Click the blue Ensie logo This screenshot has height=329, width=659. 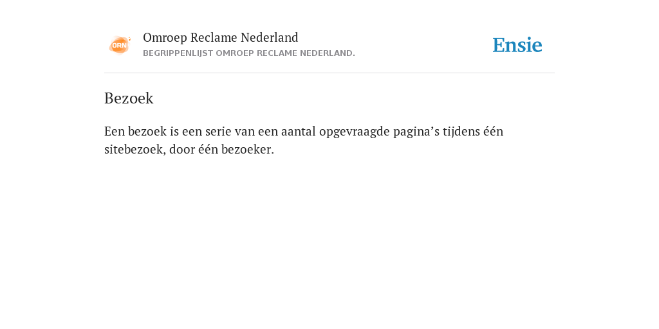517,45
